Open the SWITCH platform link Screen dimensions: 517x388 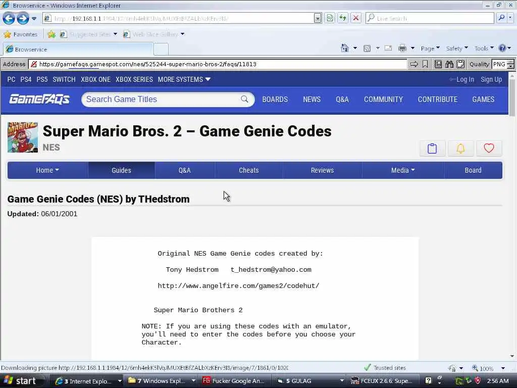(64, 79)
